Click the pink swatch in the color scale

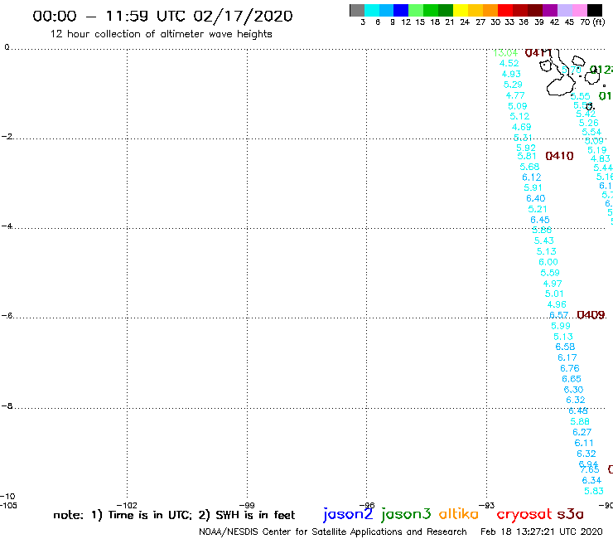tap(579, 10)
